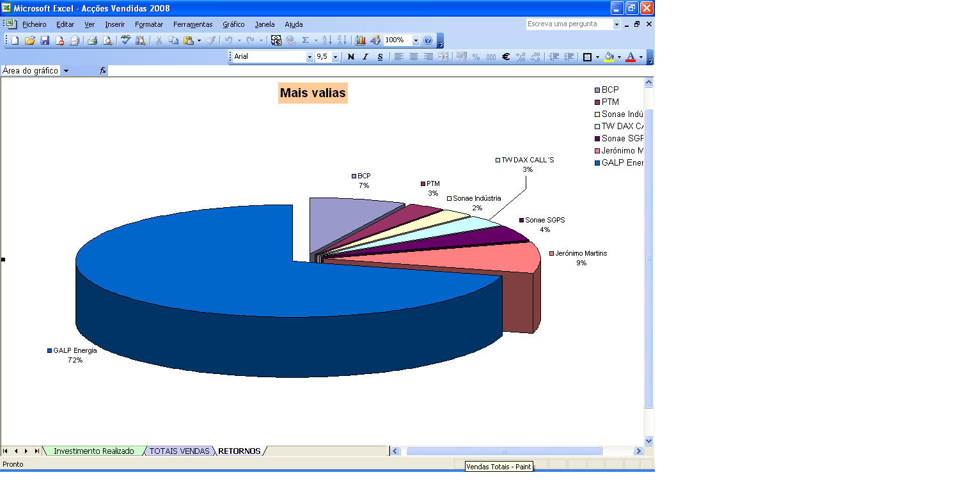Open the 'Escreva uma pergunta' dropdown arrow
Viewport: 958px width, 491px height.
tap(617, 24)
